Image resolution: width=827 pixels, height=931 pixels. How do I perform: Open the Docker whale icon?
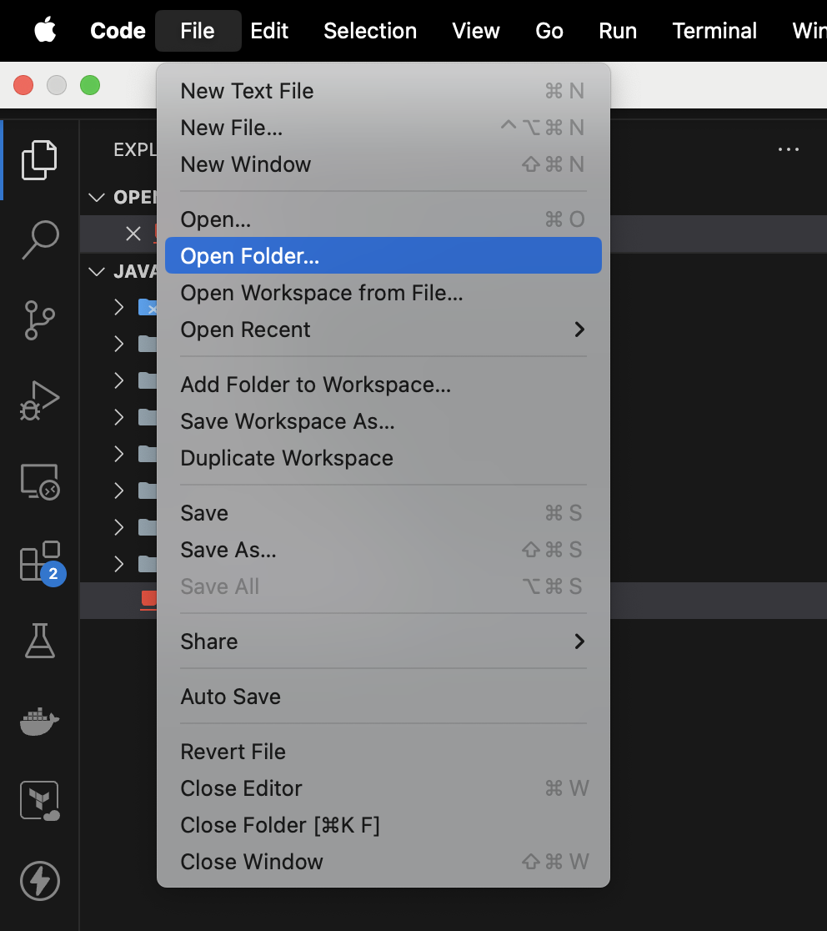[39, 721]
